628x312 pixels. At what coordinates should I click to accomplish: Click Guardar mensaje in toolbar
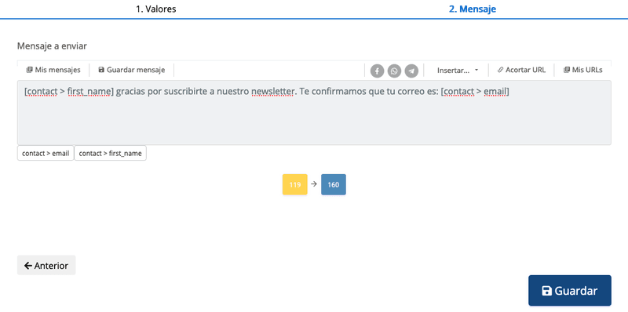[x=132, y=70]
